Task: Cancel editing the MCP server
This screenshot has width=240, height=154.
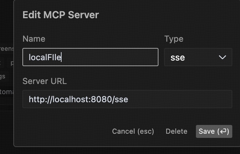Action: (x=133, y=131)
